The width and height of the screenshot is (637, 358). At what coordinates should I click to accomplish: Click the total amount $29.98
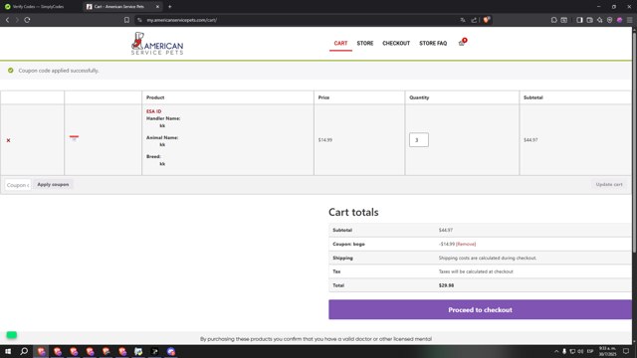pyautogui.click(x=446, y=285)
